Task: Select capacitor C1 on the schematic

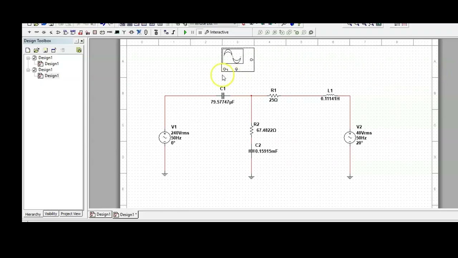Action: click(223, 96)
